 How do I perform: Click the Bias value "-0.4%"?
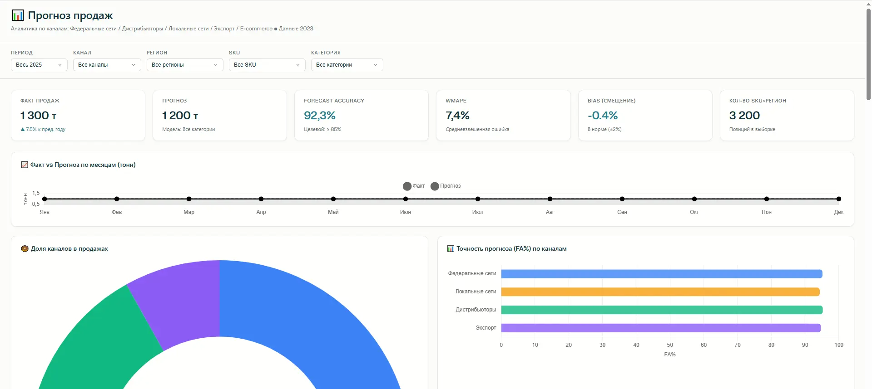(x=603, y=116)
